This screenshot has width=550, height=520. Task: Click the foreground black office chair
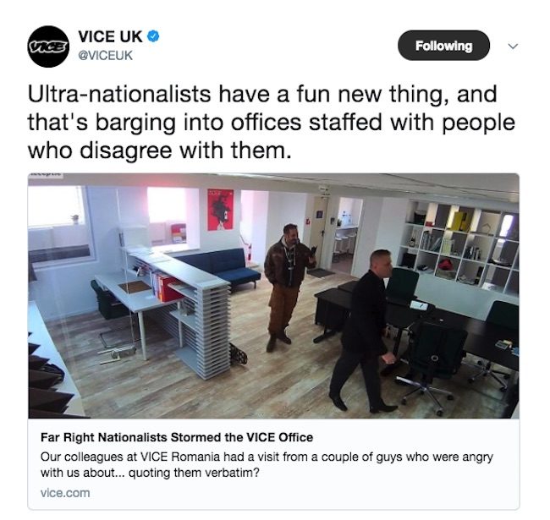tap(432, 362)
